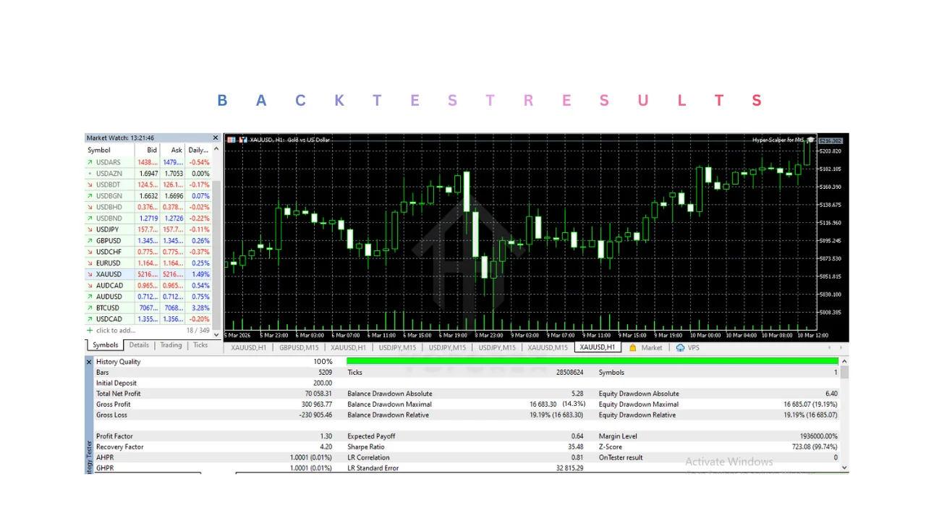
Task: Switch to the Details tab
Action: [x=139, y=346]
